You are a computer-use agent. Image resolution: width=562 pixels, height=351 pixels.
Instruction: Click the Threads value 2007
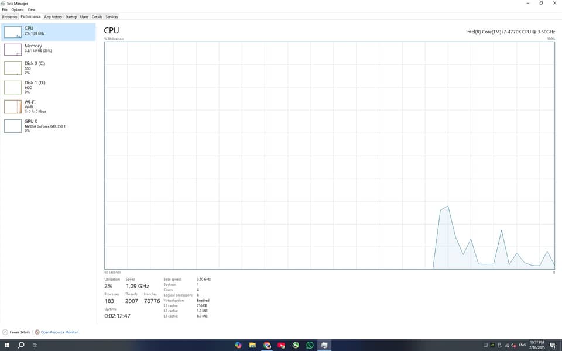tap(132, 301)
